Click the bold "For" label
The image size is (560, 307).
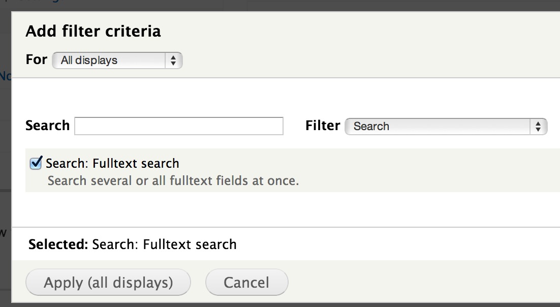point(36,59)
